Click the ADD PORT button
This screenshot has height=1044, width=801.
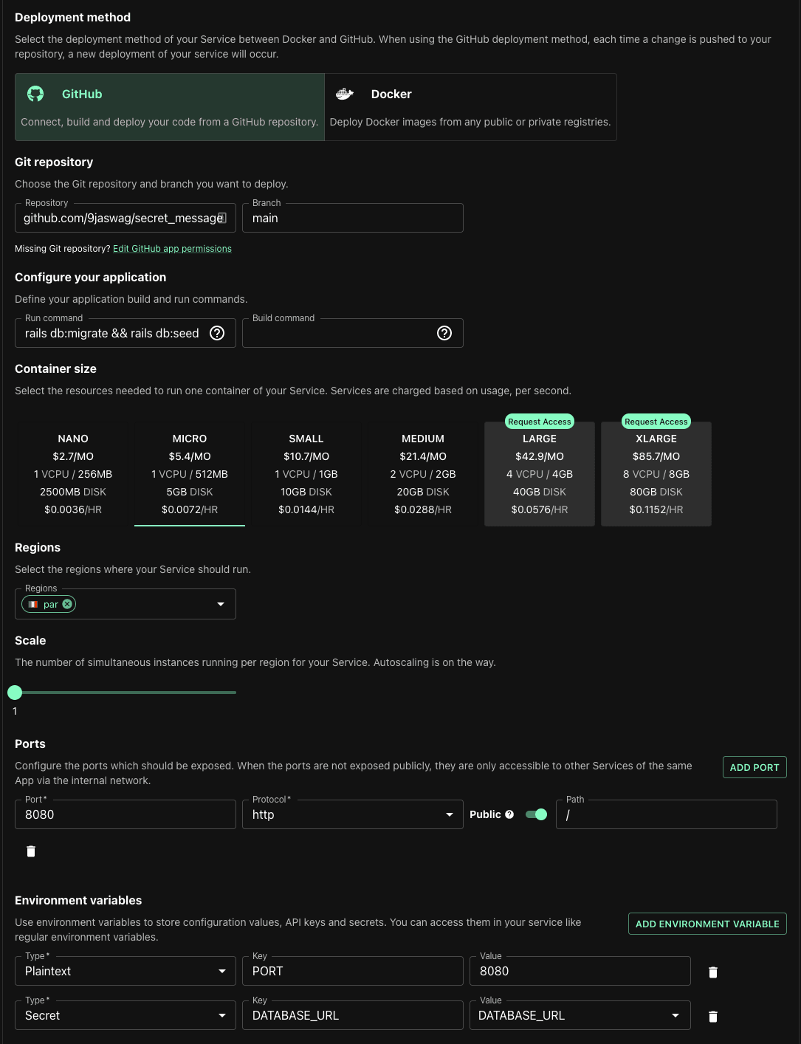[754, 767]
